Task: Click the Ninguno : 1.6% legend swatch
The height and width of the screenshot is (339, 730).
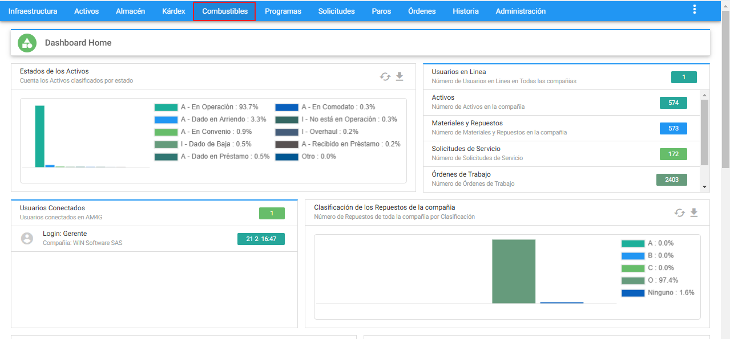Action: click(x=633, y=293)
